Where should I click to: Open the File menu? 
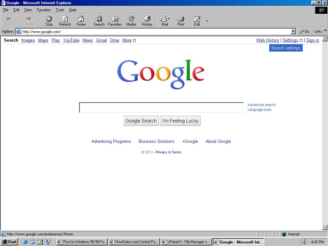click(x=6, y=10)
